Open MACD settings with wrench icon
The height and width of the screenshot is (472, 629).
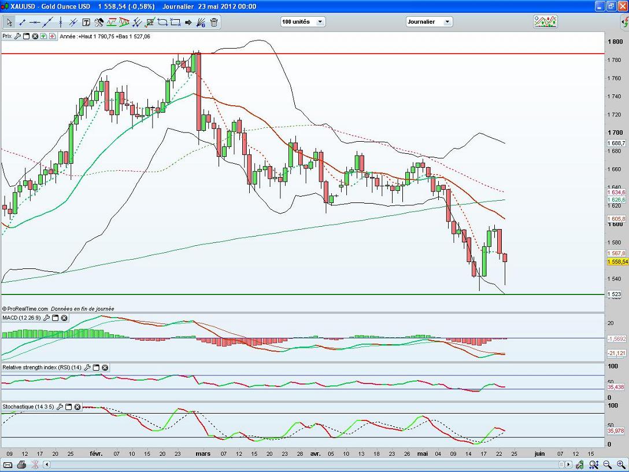(x=47, y=318)
